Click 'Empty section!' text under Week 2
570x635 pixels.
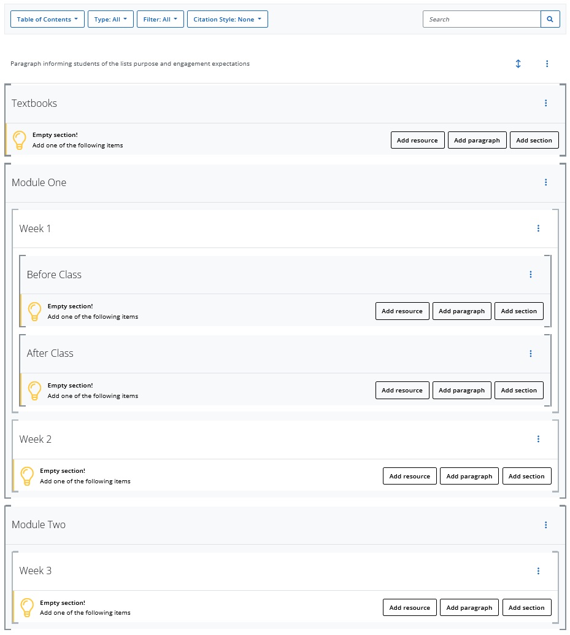coord(63,470)
